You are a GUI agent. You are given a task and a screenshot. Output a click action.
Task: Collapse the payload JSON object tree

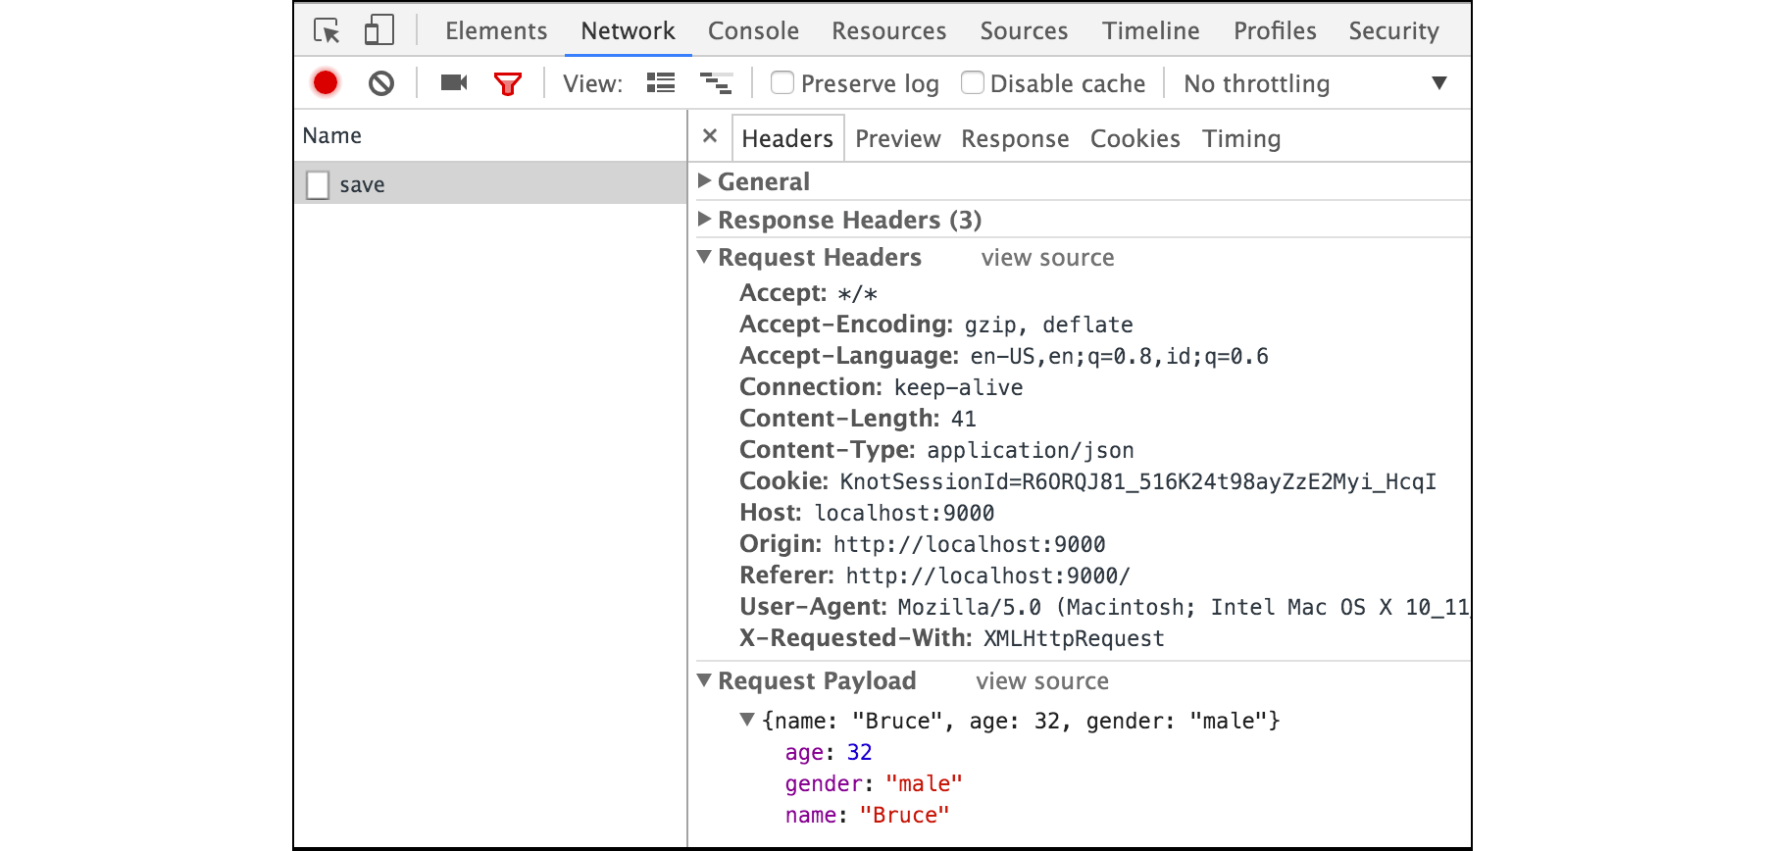[747, 720]
